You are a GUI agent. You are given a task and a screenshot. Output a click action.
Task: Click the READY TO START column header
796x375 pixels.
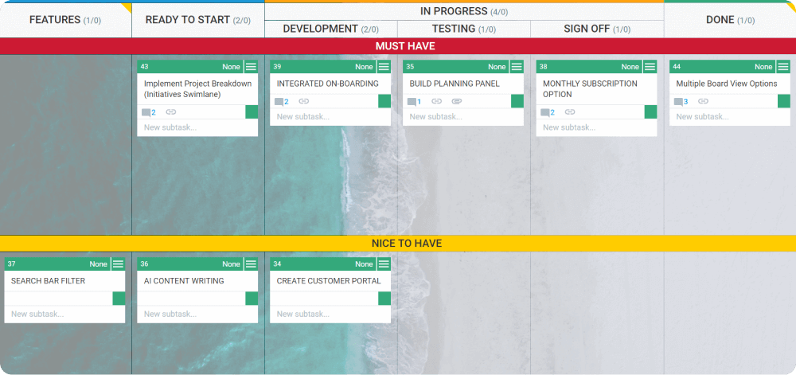[197, 20]
